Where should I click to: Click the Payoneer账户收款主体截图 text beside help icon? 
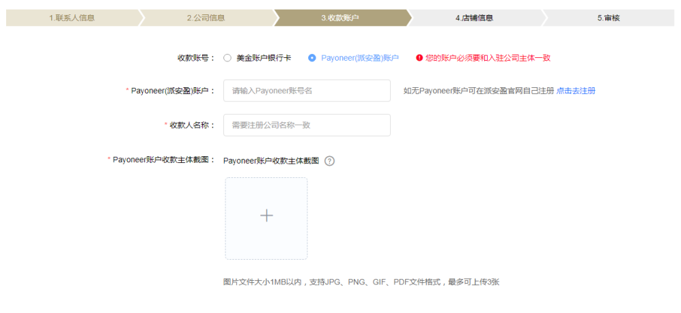(x=271, y=161)
